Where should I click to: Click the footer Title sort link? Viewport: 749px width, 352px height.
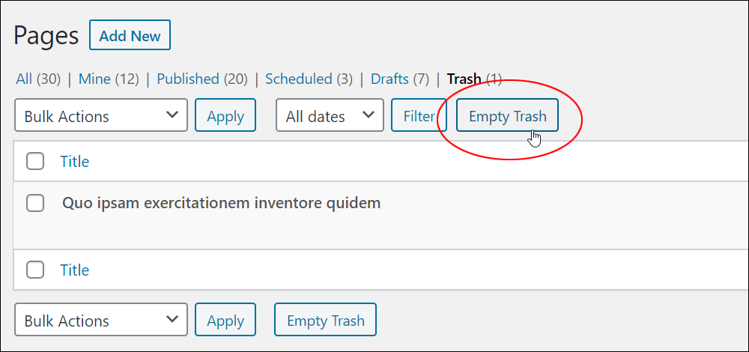(74, 270)
